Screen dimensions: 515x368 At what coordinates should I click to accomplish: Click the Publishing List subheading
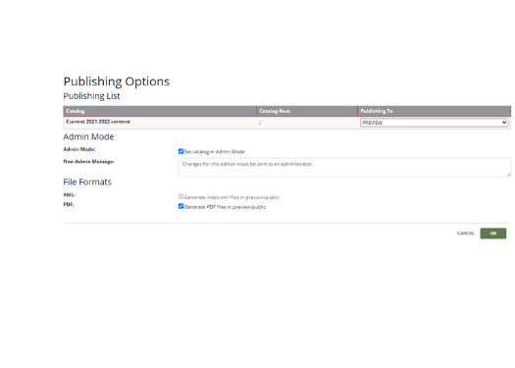[91, 96]
